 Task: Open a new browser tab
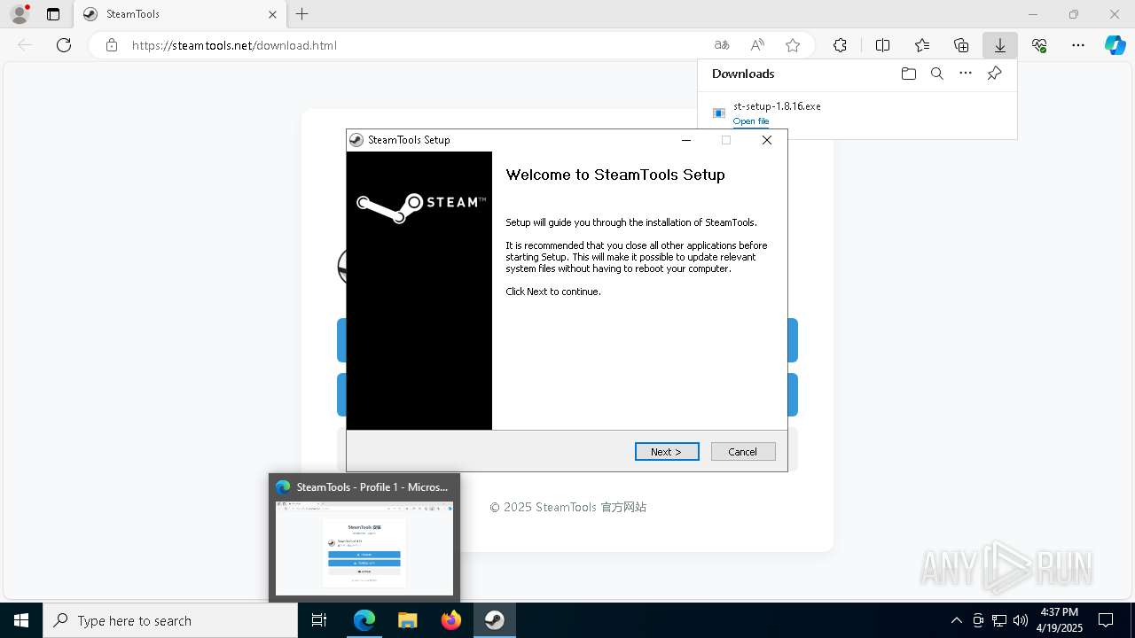pyautogui.click(x=302, y=14)
